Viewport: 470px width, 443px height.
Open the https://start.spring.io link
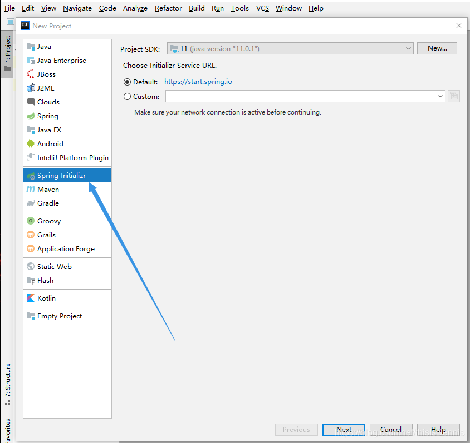tap(198, 82)
